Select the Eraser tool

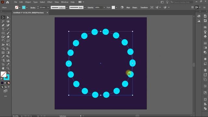(x=8, y=37)
